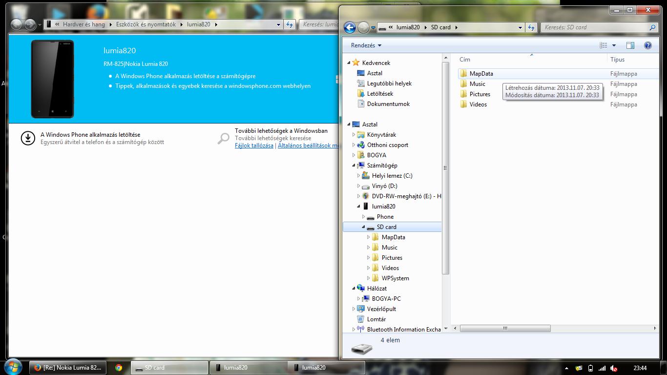Click the muted volume tray icon

click(614, 368)
